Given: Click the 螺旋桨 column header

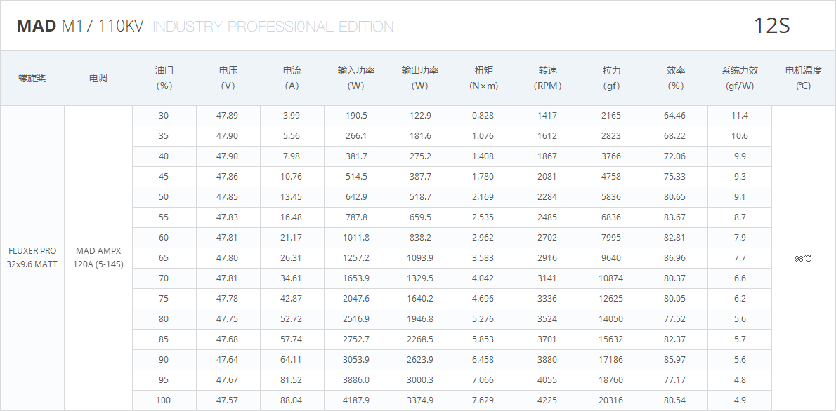Looking at the screenshot, I should pyautogui.click(x=32, y=79).
